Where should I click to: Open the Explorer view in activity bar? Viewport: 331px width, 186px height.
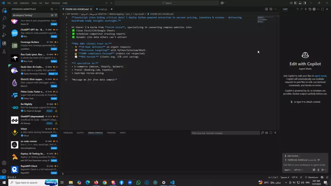pyautogui.click(x=4, y=10)
